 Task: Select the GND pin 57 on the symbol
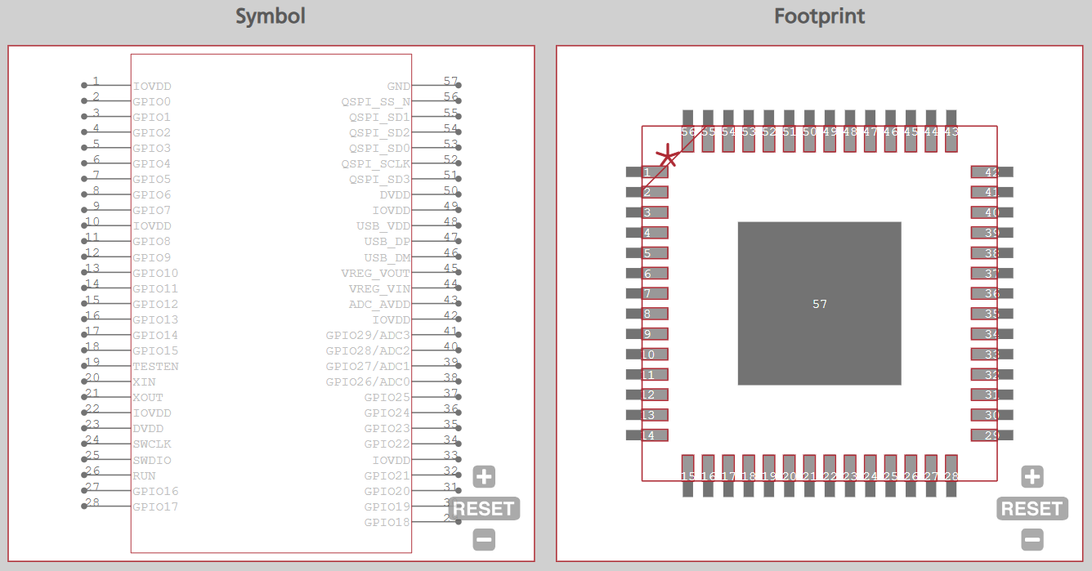click(396, 85)
